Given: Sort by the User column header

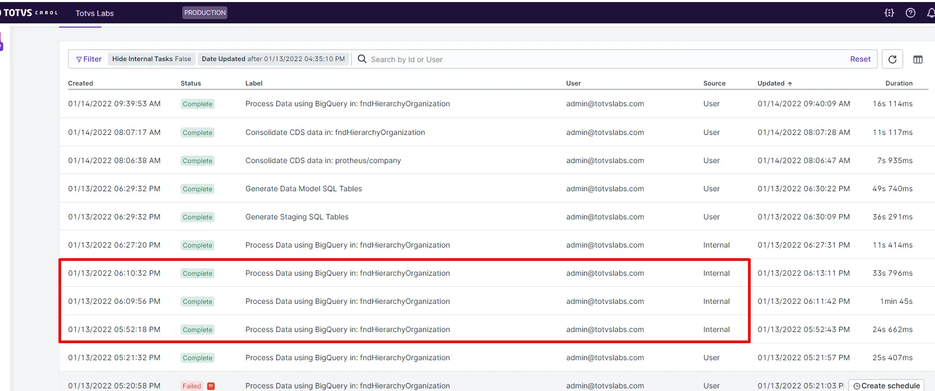Looking at the screenshot, I should [573, 83].
